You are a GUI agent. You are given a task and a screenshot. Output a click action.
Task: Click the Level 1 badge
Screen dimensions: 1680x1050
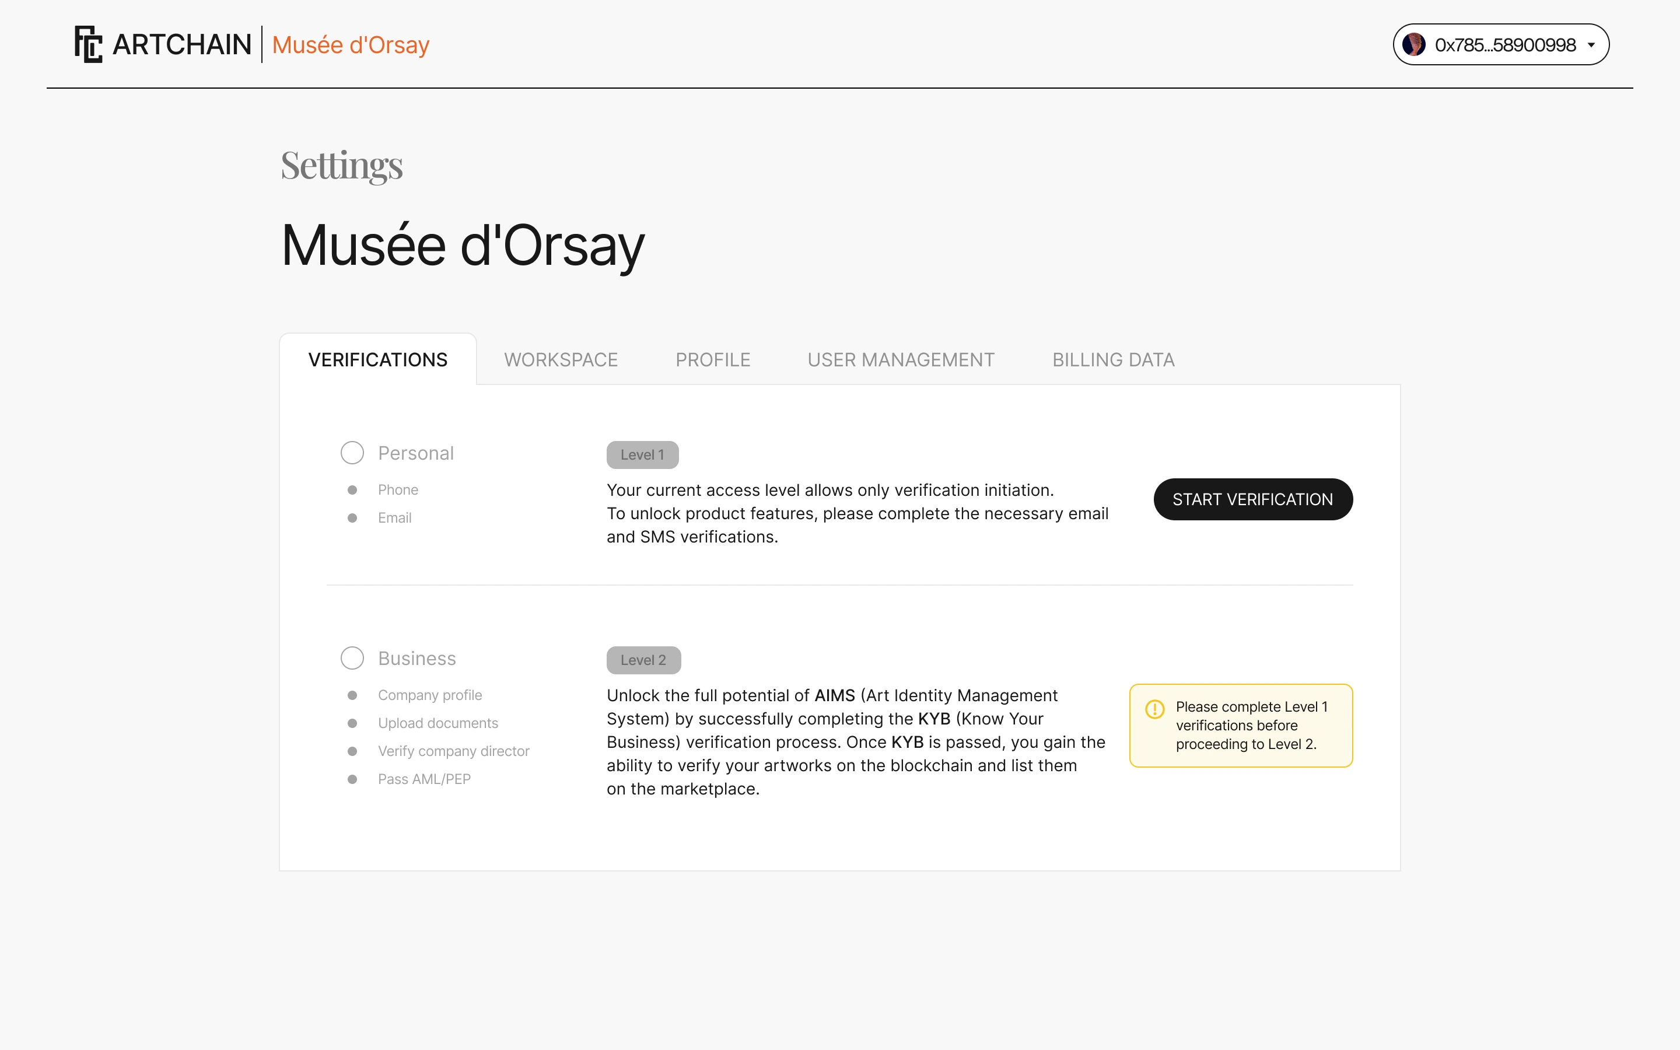[642, 455]
